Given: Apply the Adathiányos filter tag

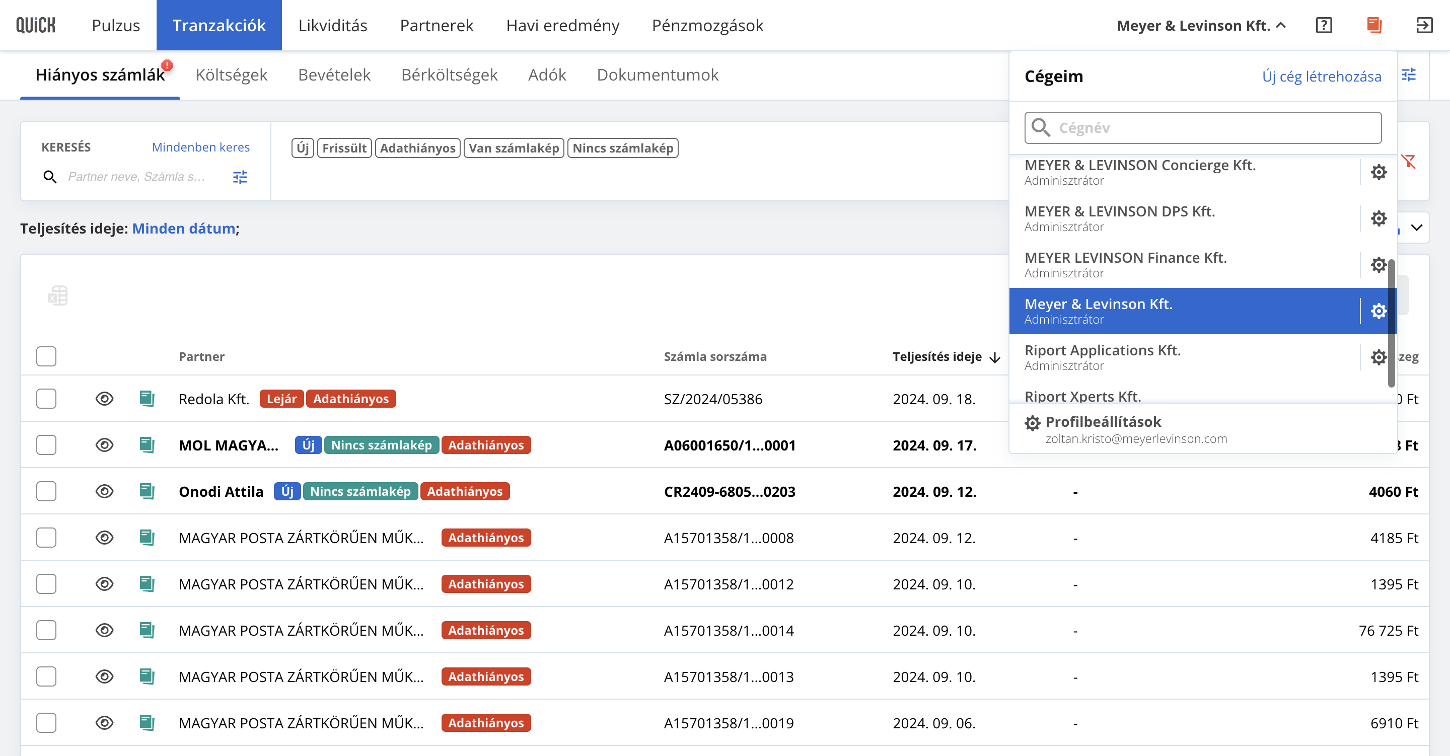Looking at the screenshot, I should click(417, 148).
